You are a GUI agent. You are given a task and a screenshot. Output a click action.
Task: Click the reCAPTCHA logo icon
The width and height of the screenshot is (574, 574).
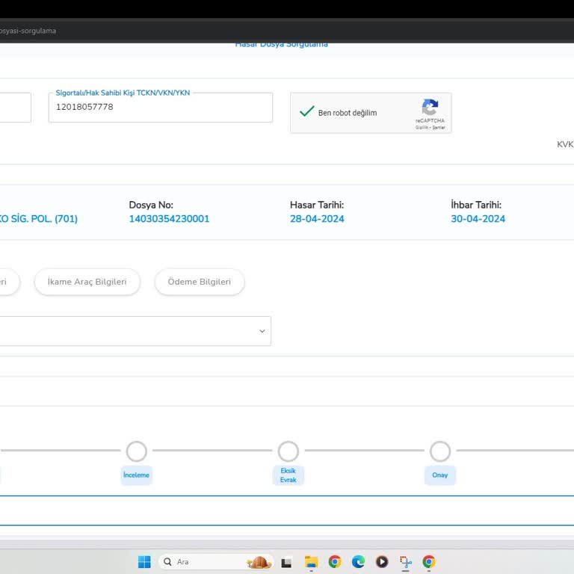[430, 107]
